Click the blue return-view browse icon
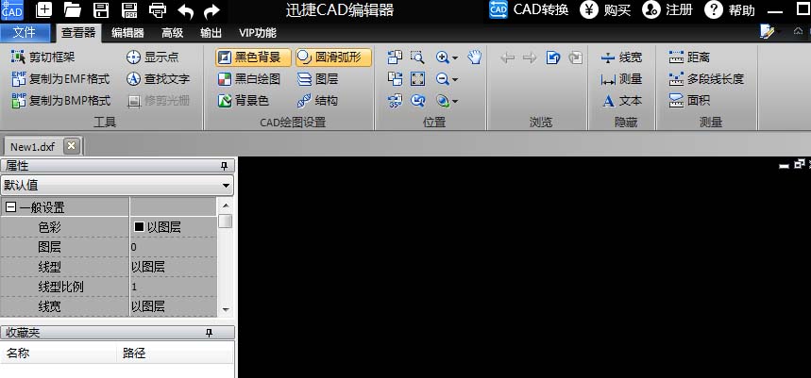This screenshot has height=378, width=811. coord(553,58)
